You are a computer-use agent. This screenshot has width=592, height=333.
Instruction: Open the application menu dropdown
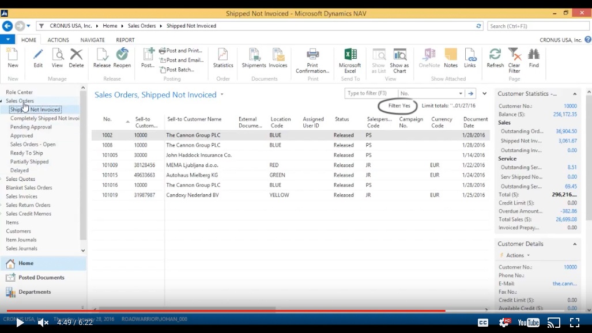click(7, 39)
